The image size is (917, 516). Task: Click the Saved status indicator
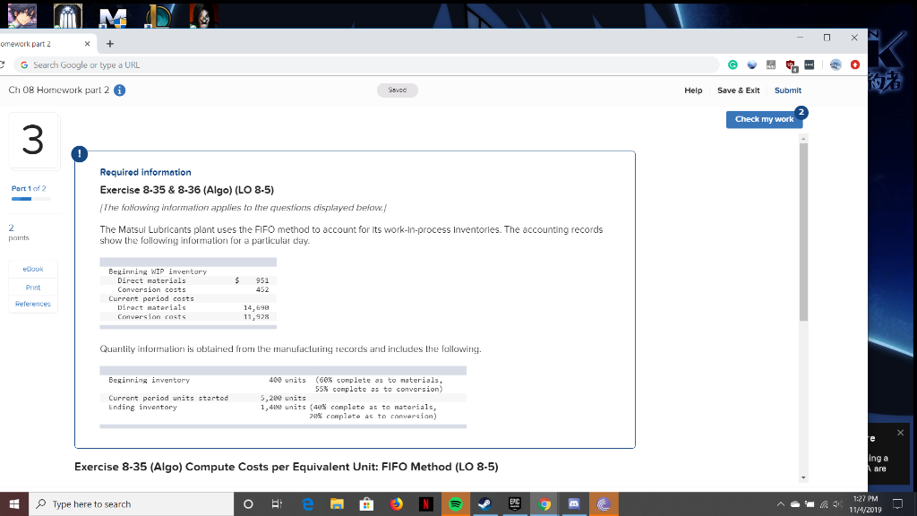tap(398, 90)
